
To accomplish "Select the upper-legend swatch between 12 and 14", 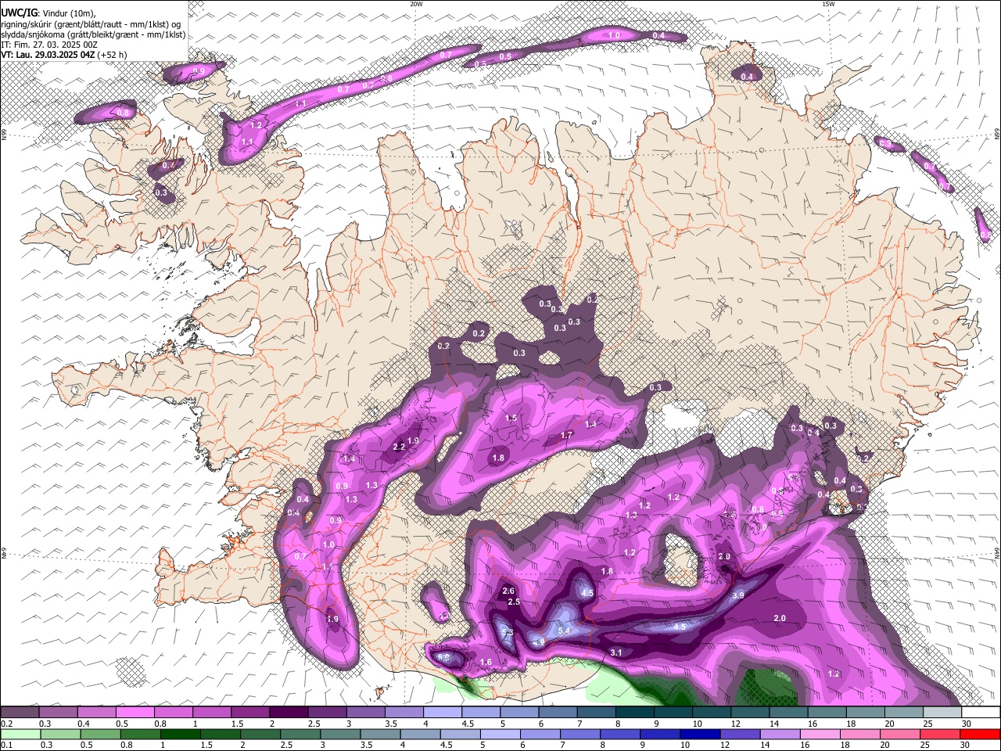I will point(750,712).
